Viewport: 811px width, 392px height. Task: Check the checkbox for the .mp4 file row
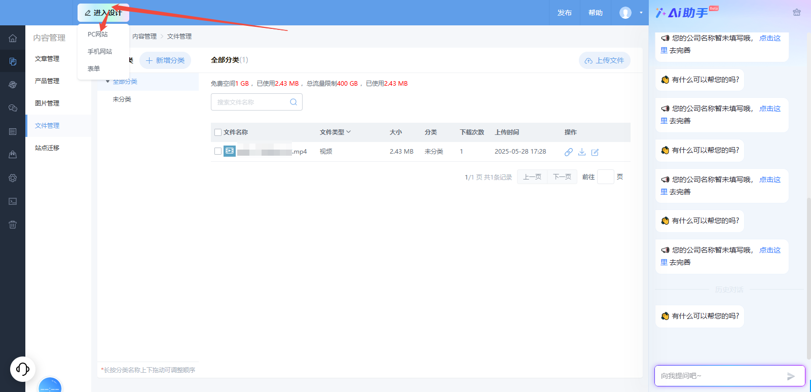[218, 151]
